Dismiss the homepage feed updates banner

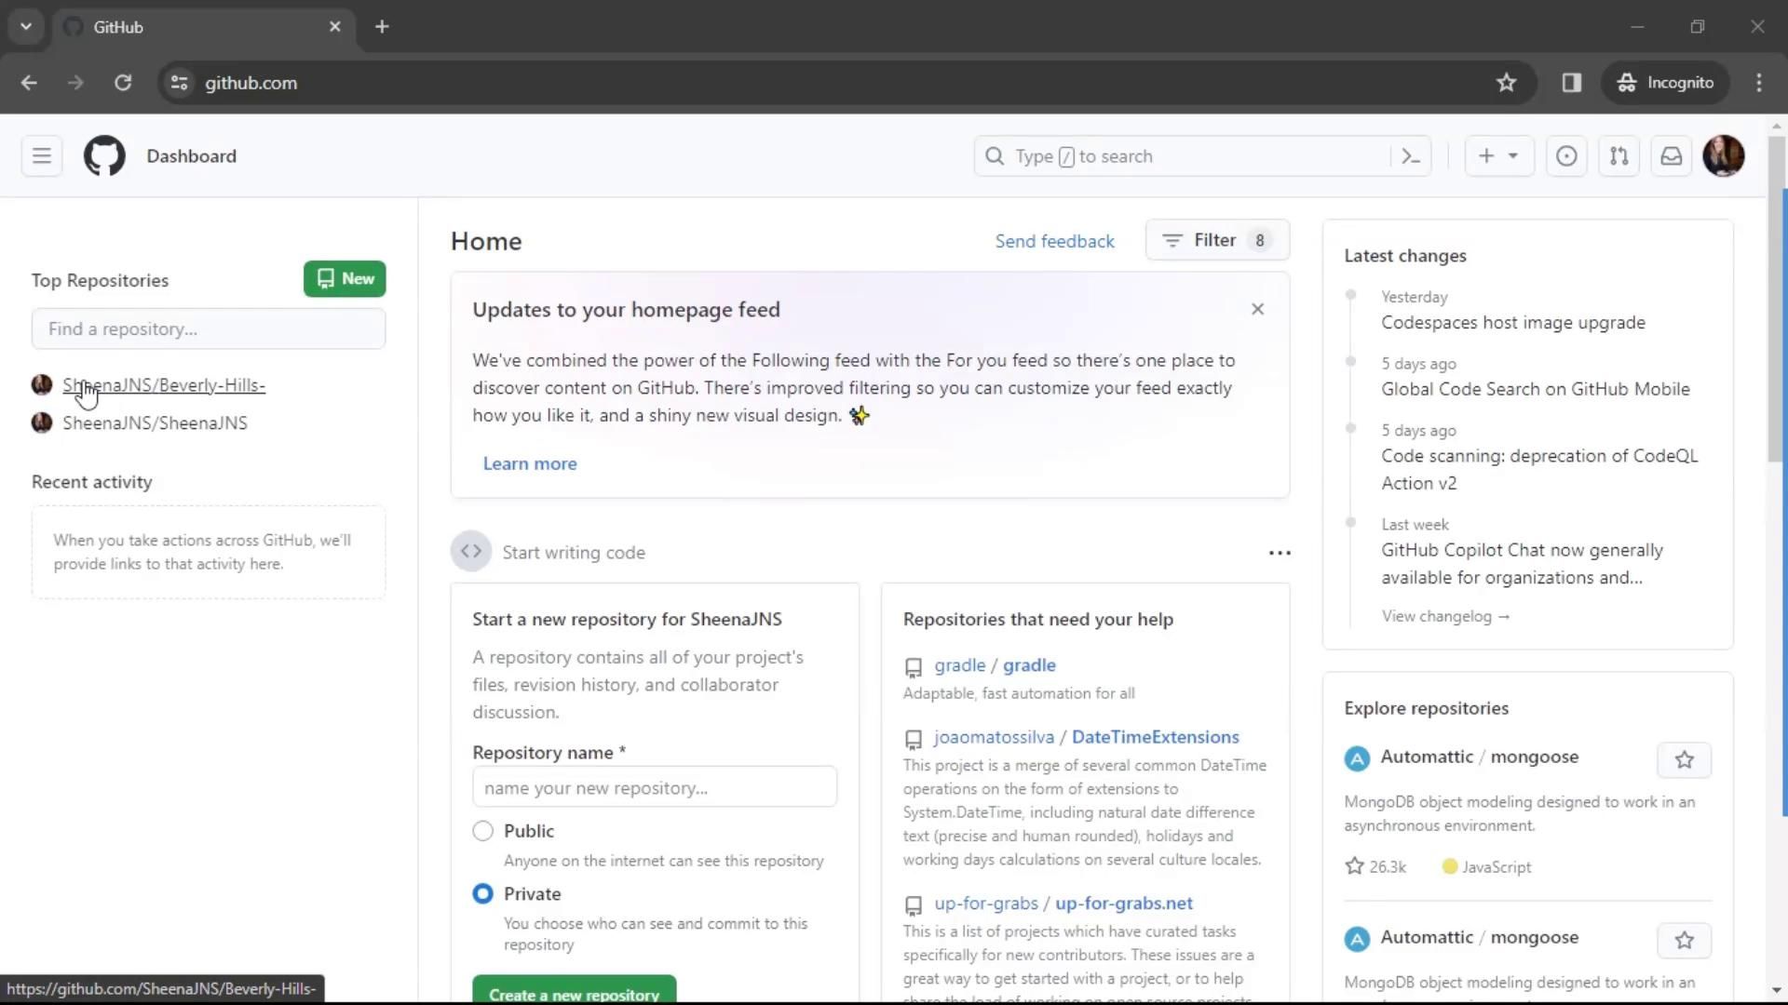click(1257, 309)
